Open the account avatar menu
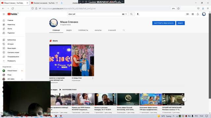Viewport: 211px width, 118px height. point(204,14)
